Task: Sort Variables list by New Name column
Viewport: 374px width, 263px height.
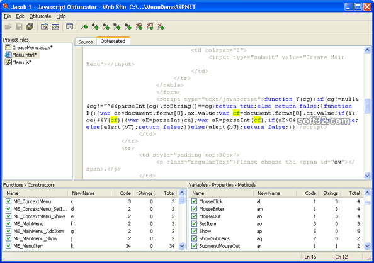Action: pos(275,193)
